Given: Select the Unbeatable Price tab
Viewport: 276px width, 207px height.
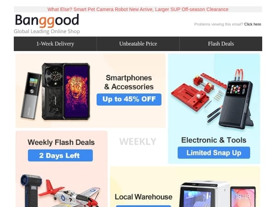Looking at the screenshot, I should click(138, 44).
